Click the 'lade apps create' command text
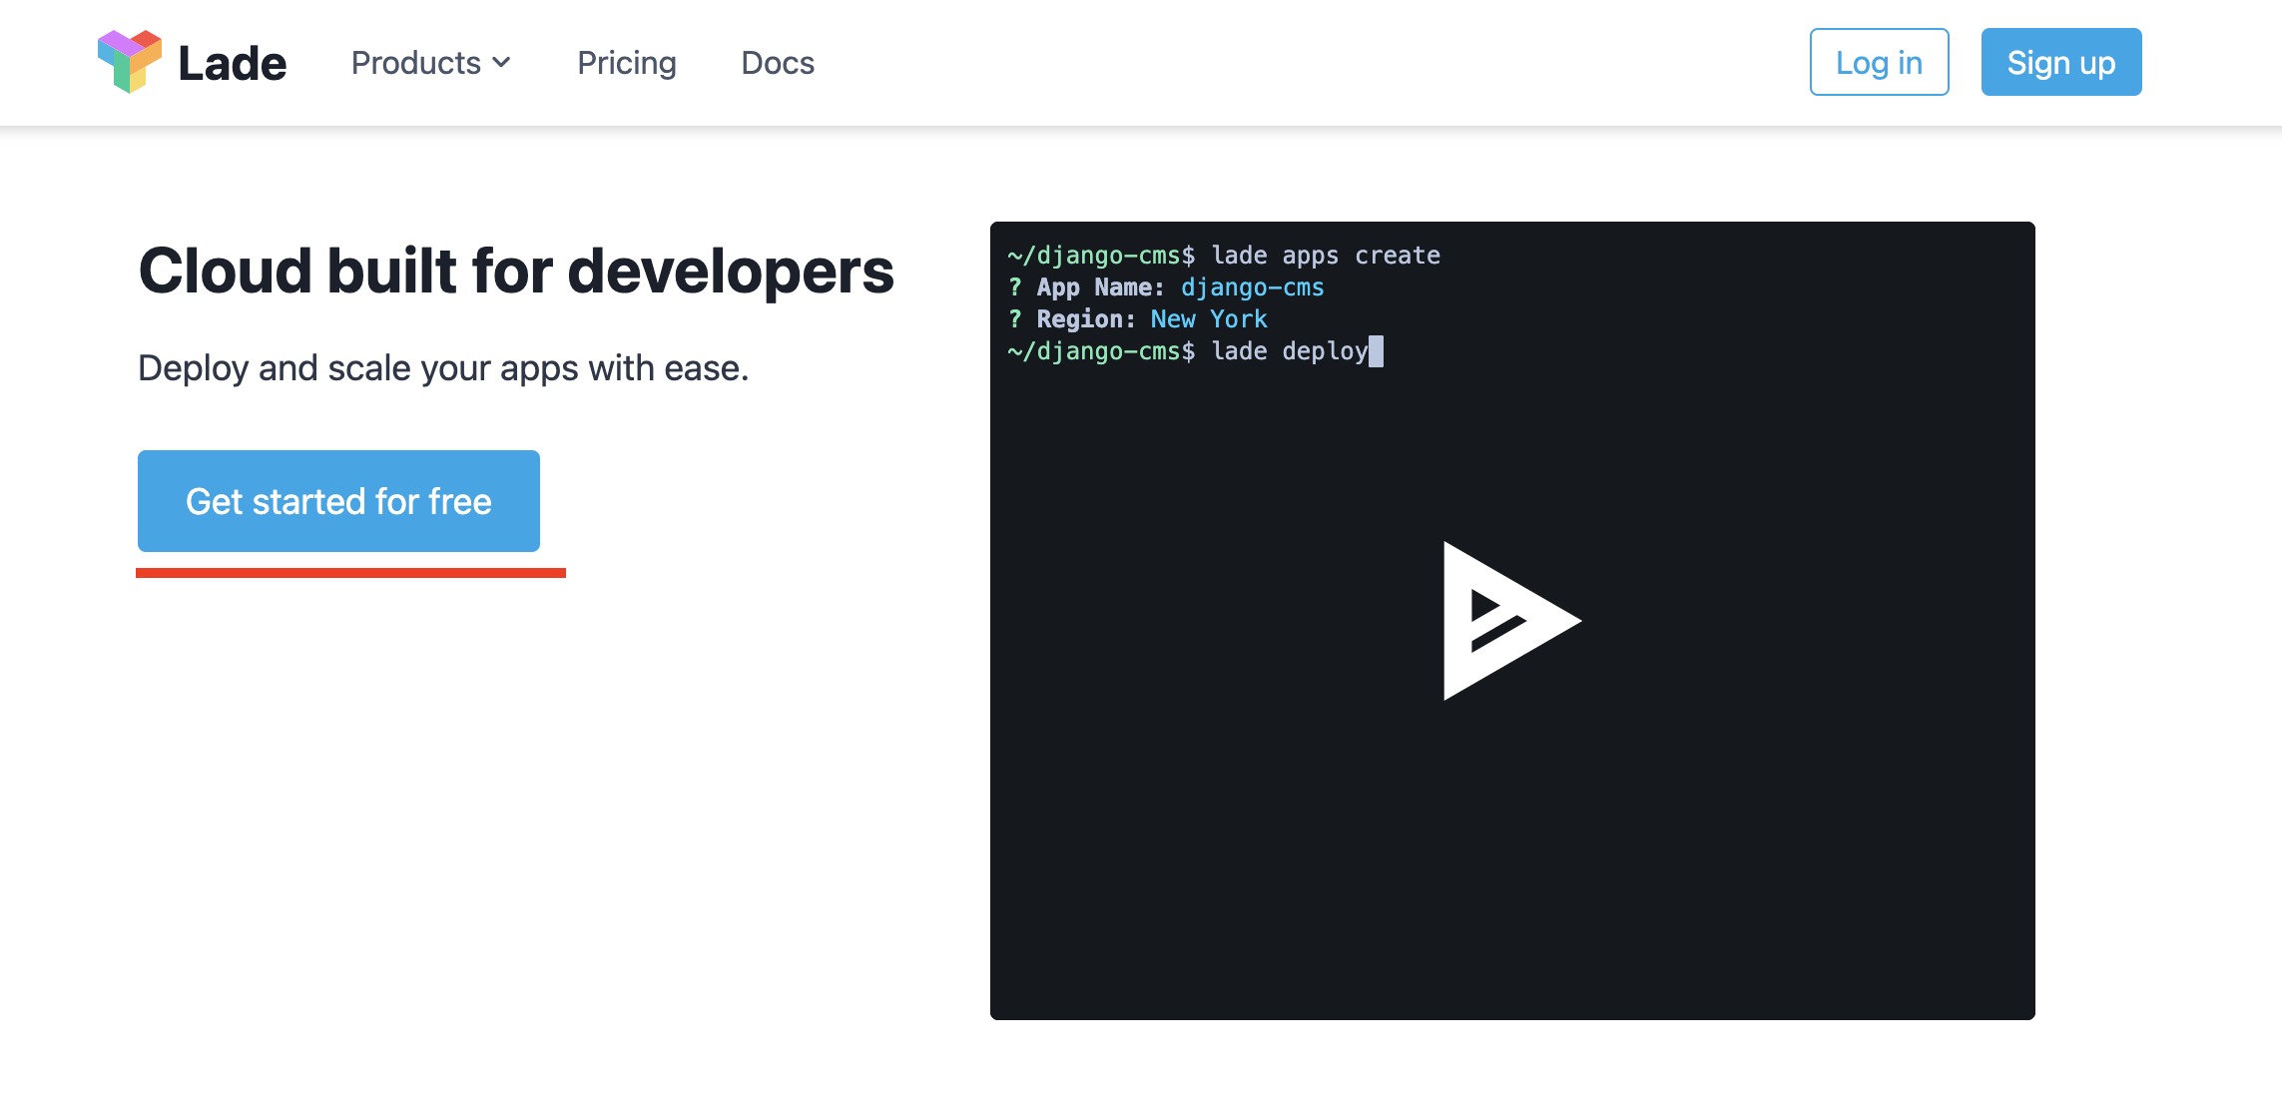The width and height of the screenshot is (2282, 1106). tap(1325, 256)
